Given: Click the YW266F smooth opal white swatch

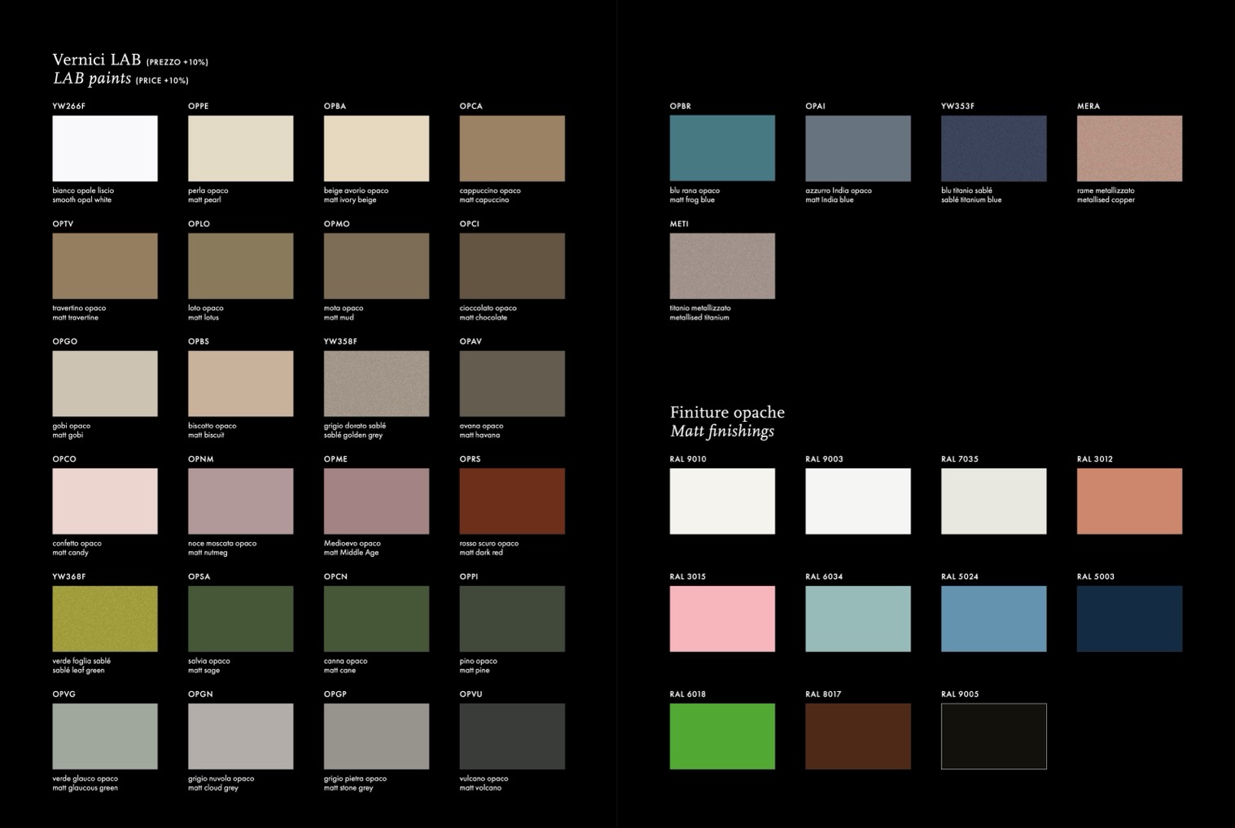Looking at the screenshot, I should click(105, 148).
